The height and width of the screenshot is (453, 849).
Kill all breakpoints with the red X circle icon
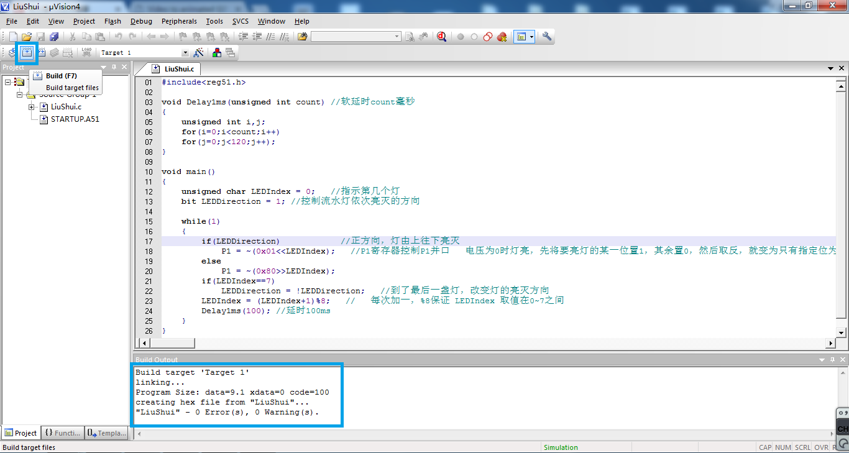pyautogui.click(x=502, y=37)
